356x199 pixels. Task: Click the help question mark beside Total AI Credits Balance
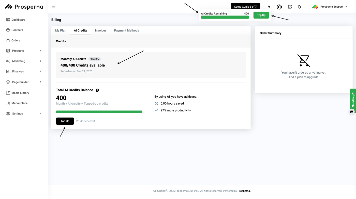[x=97, y=90]
